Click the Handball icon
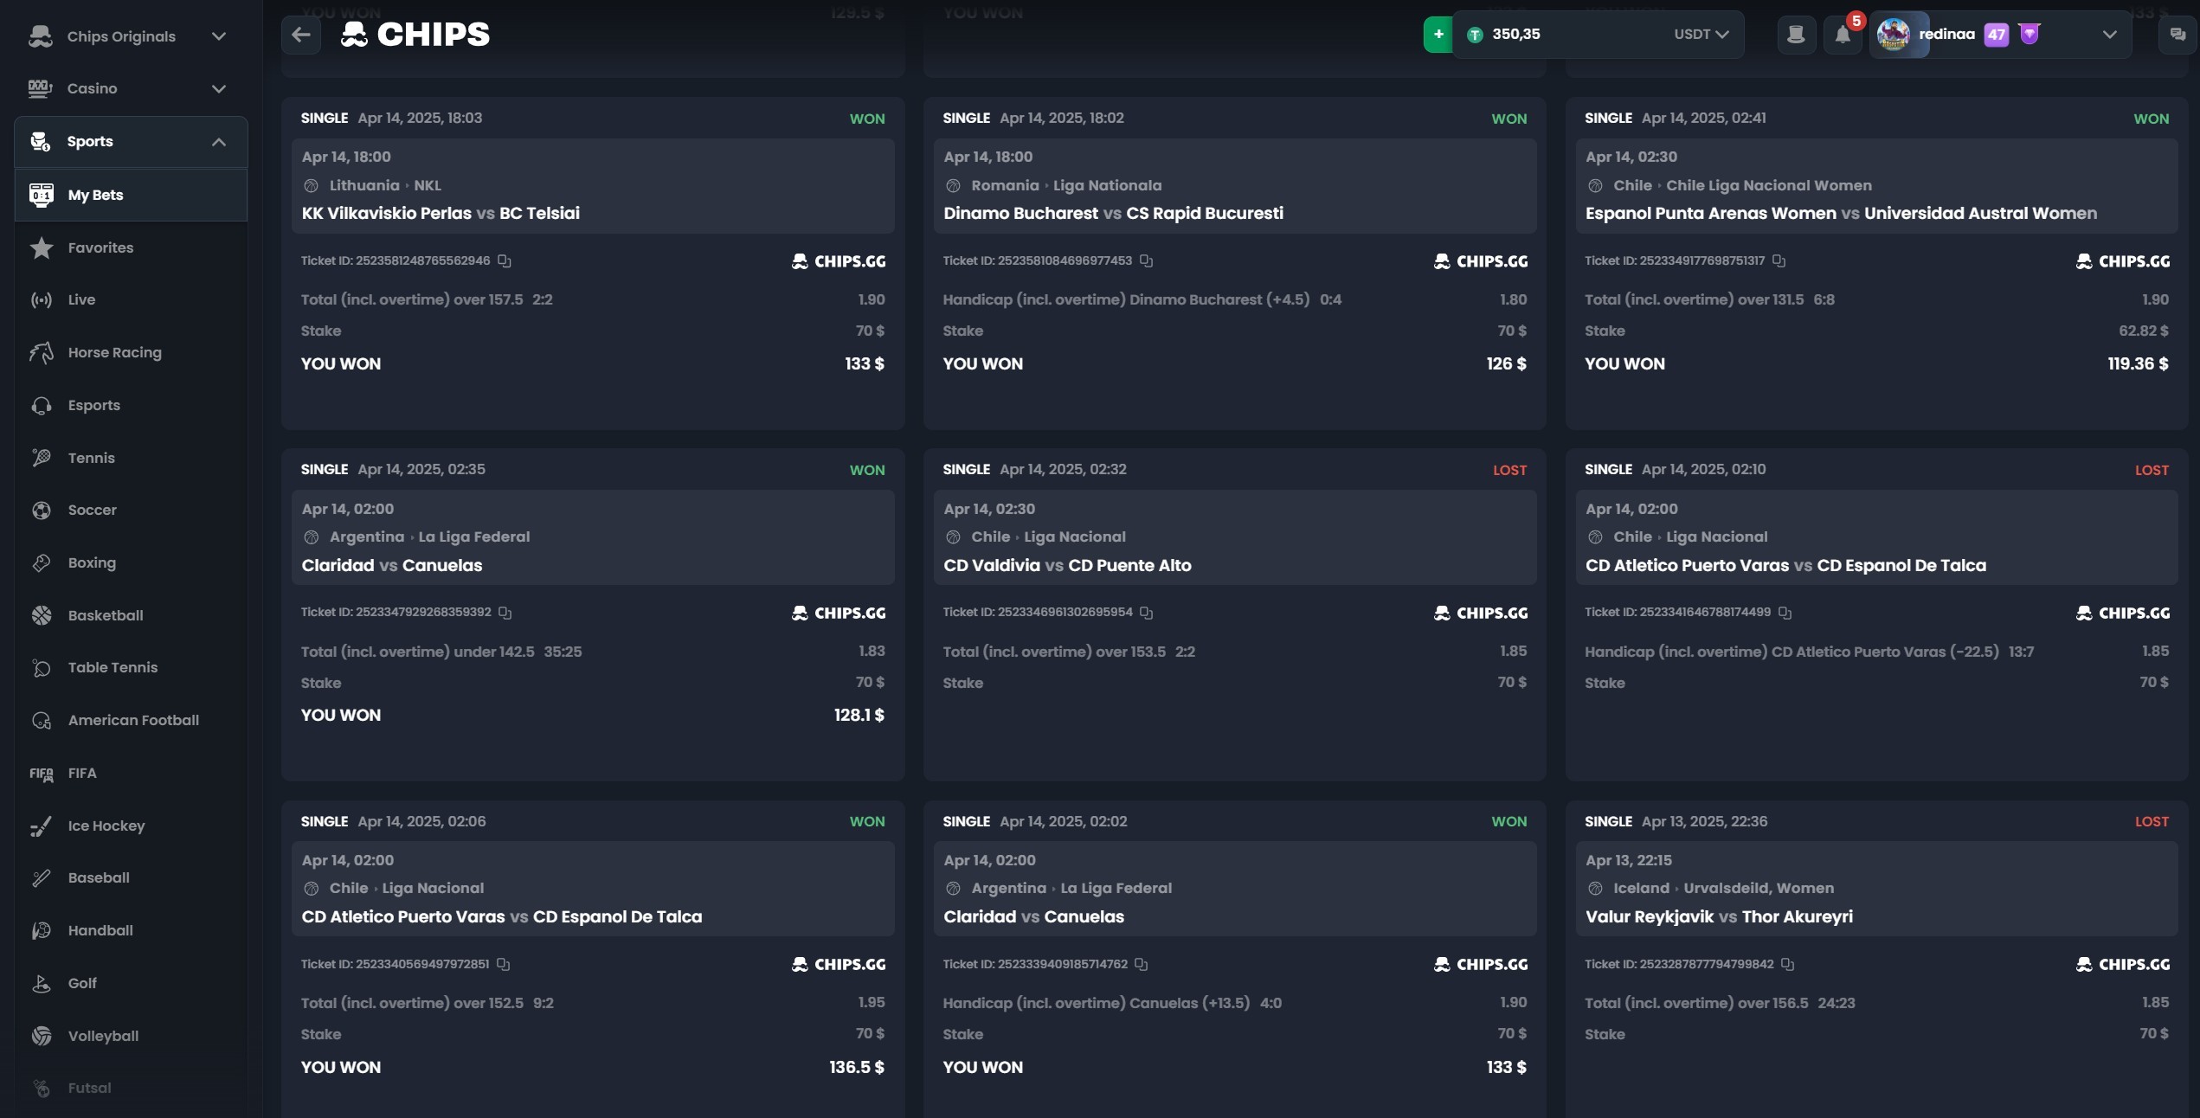 [x=42, y=931]
